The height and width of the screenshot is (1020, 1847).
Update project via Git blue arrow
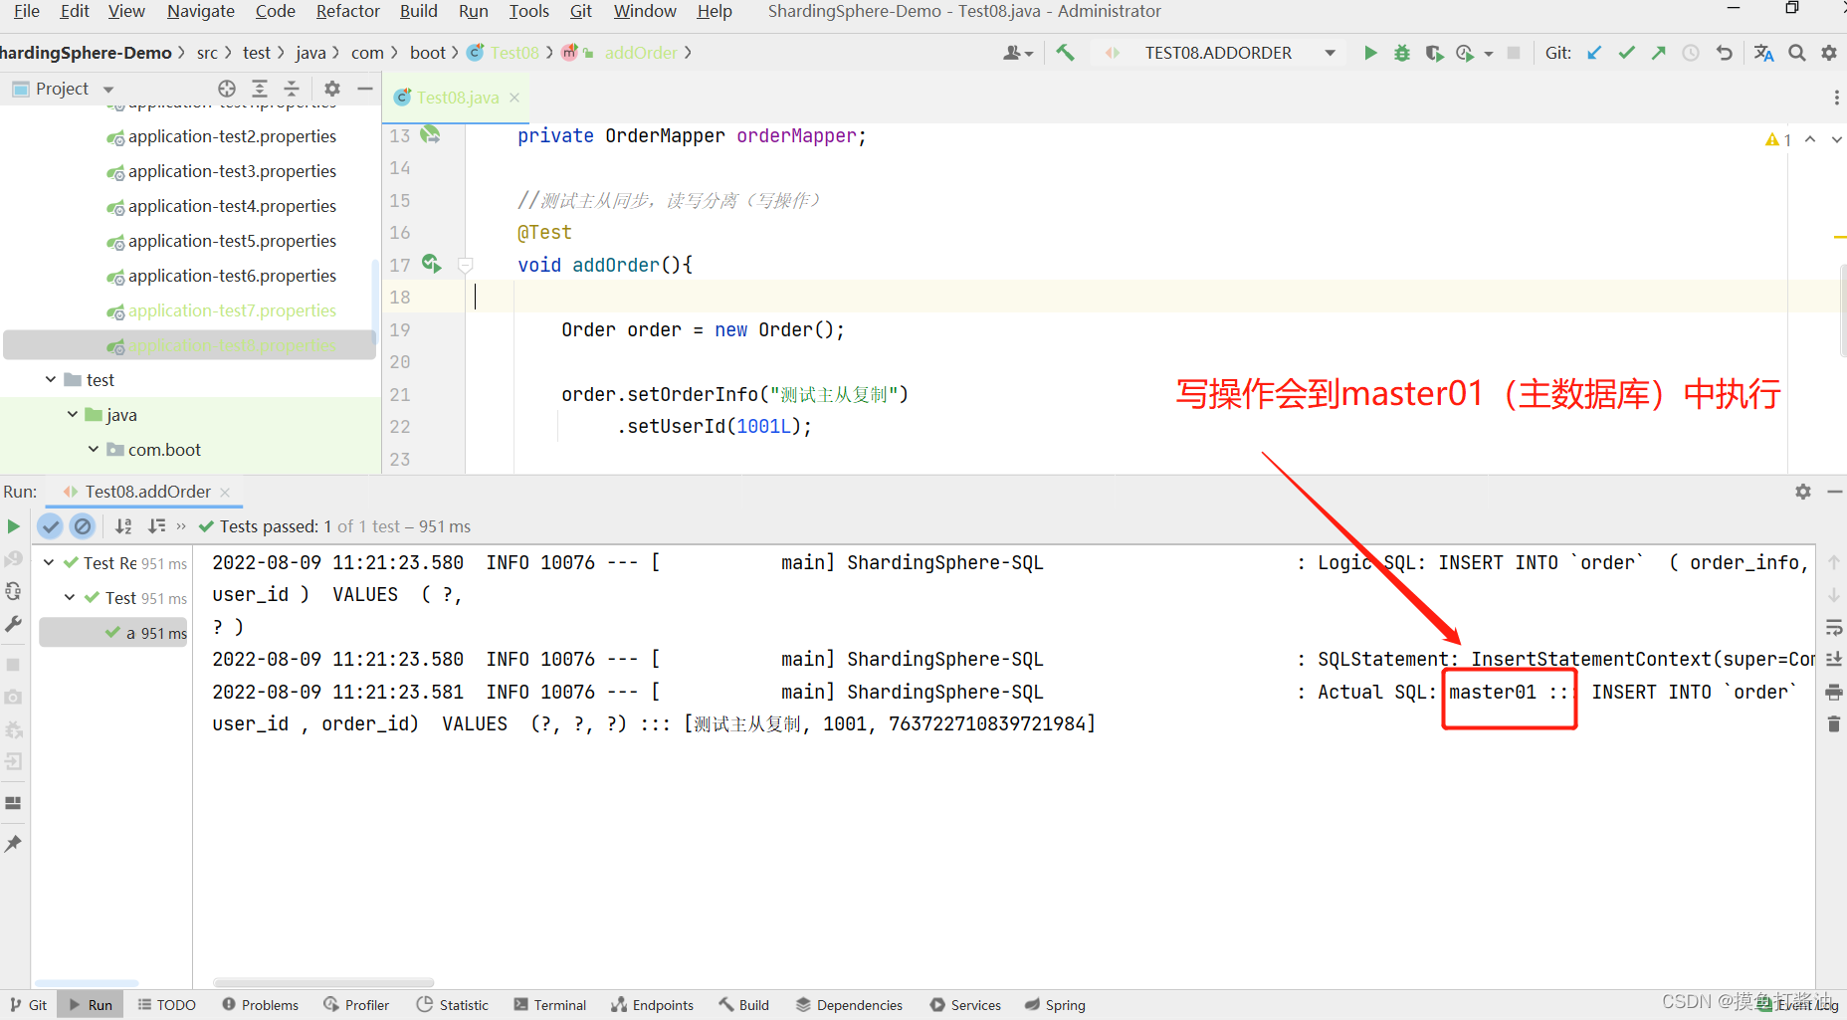tap(1594, 53)
